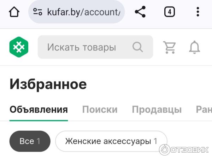Share the page using the share icon

tap(140, 12)
